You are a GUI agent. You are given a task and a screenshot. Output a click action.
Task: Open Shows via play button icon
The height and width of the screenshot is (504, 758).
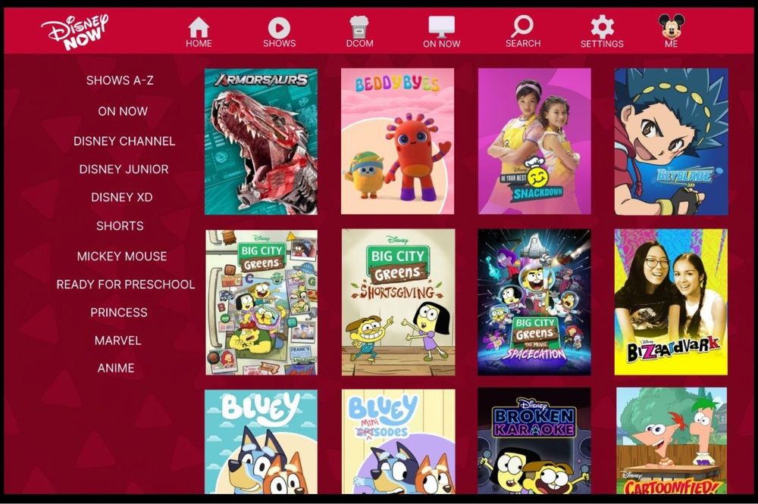[x=280, y=27]
